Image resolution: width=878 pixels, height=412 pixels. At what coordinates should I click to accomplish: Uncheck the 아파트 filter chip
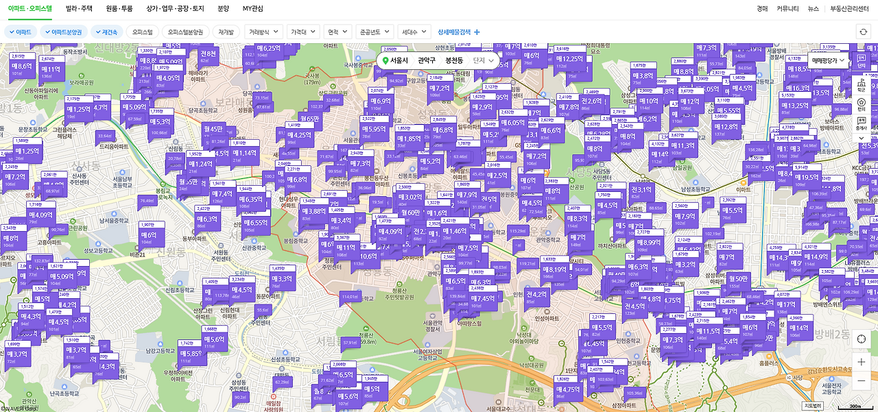coord(21,32)
